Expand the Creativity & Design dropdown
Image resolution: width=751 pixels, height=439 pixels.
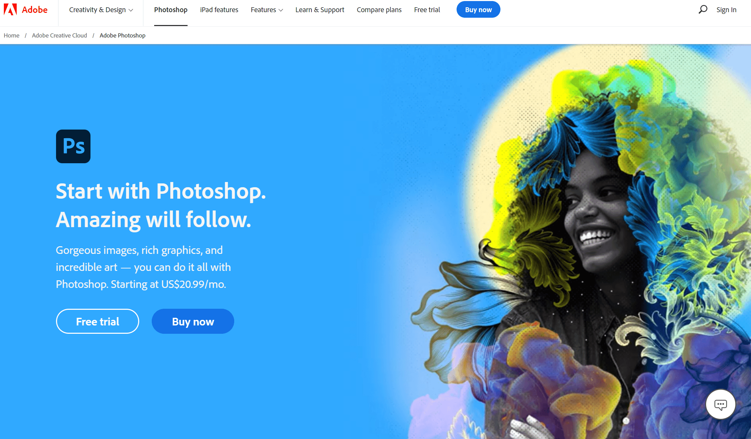[x=101, y=10]
